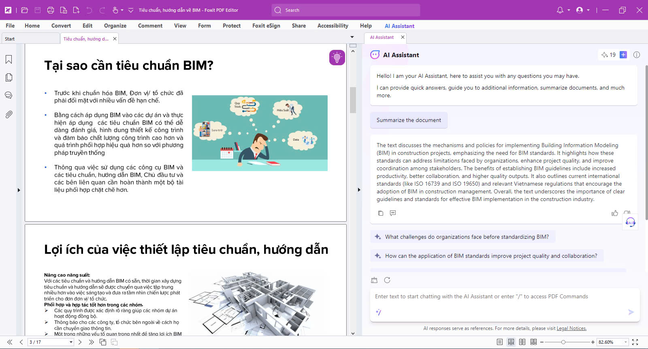Image resolution: width=648 pixels, height=349 pixels.
Task: Click Summarize the document button
Action: coord(409,120)
